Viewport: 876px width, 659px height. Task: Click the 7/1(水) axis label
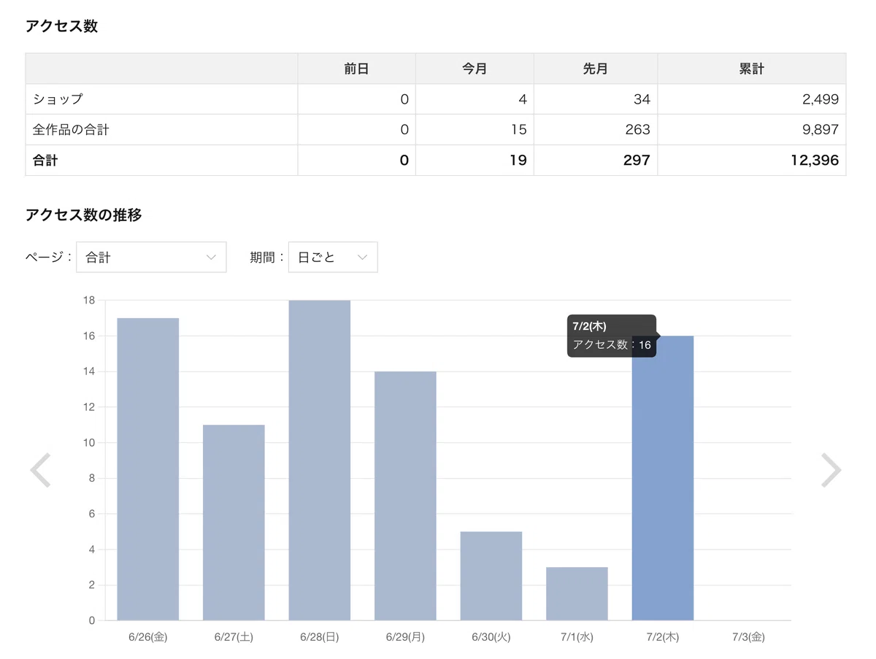[577, 637]
